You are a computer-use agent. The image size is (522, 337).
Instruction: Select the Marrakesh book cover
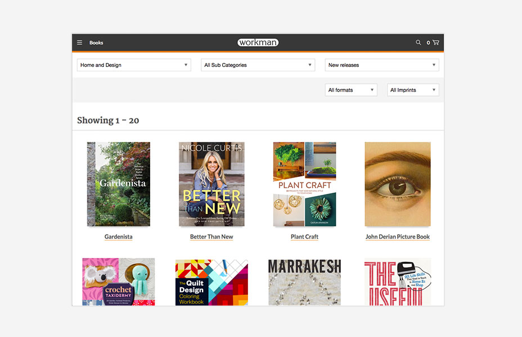click(305, 283)
